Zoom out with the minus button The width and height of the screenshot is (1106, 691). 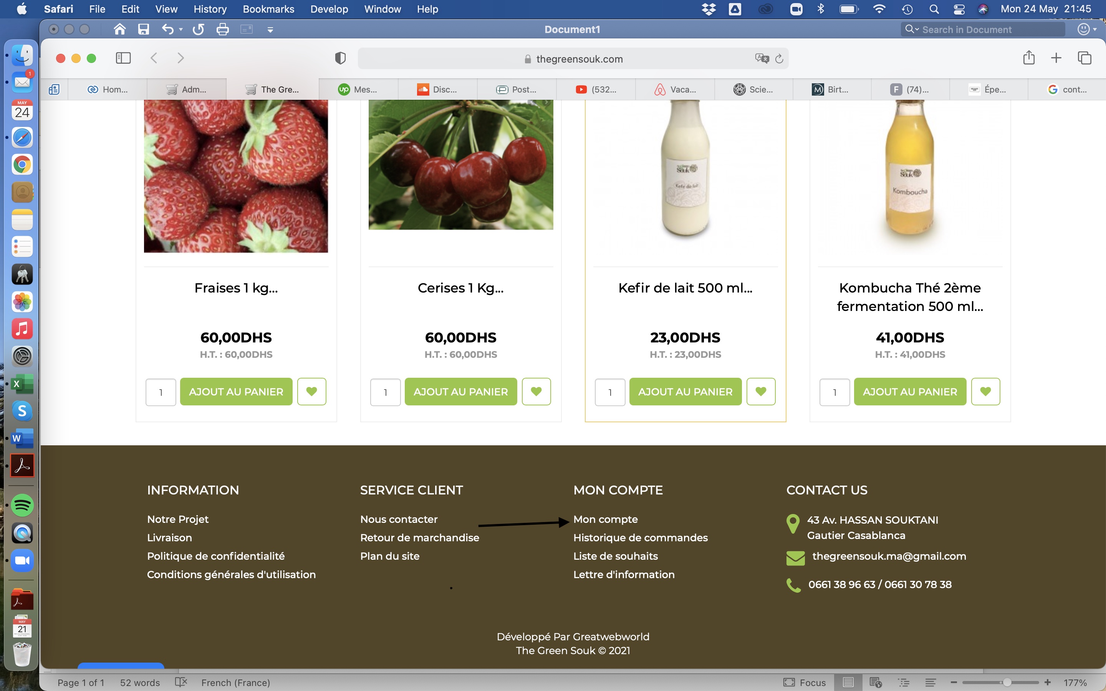(x=954, y=682)
